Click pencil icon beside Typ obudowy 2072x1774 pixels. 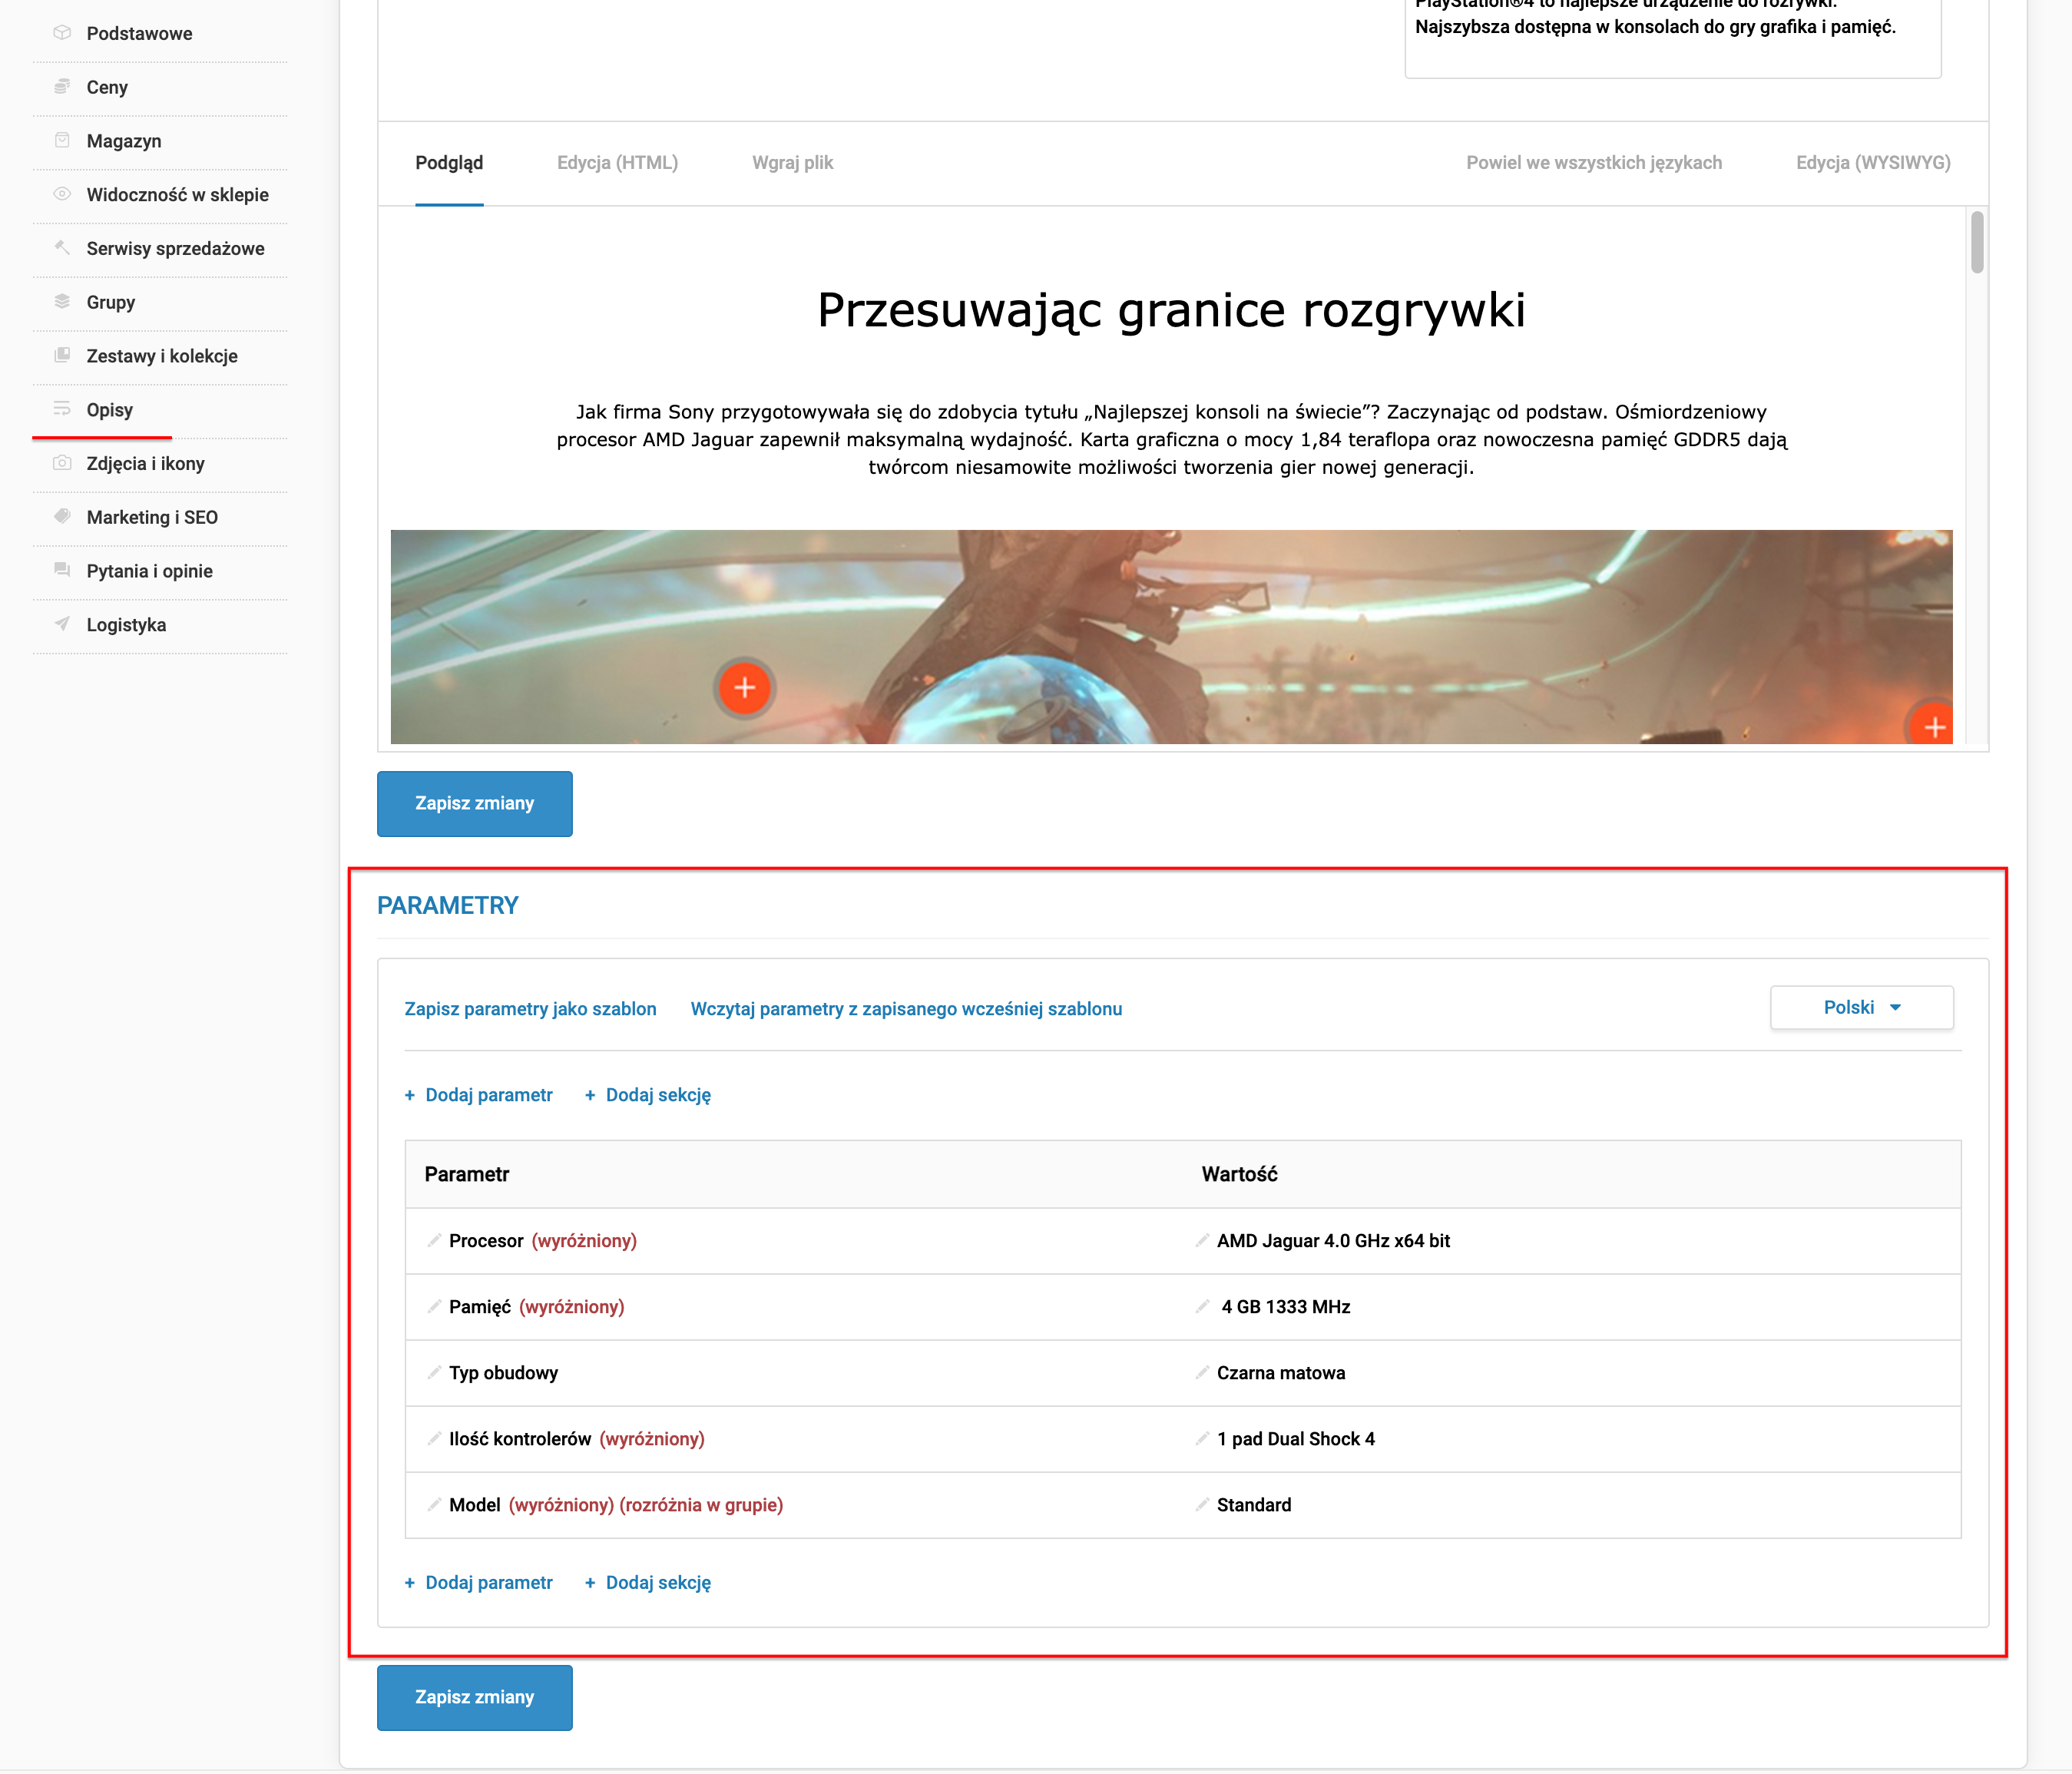click(x=434, y=1372)
